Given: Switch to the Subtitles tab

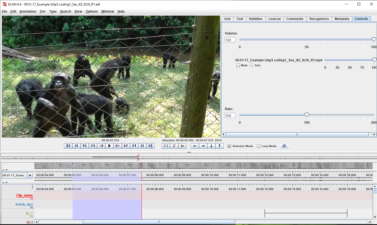Looking at the screenshot, I should (x=256, y=19).
